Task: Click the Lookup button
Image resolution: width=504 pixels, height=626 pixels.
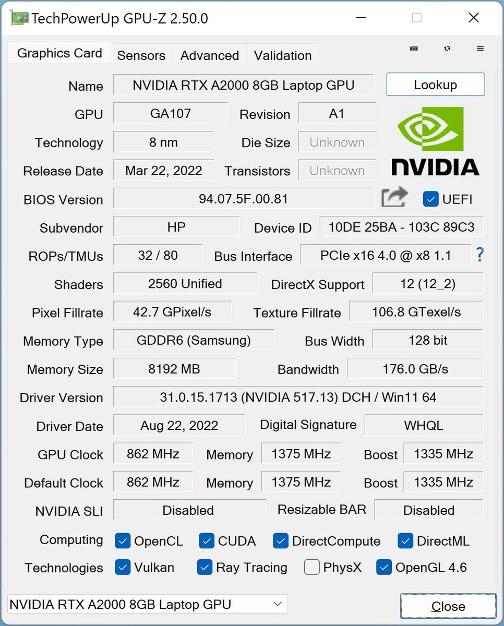Action: pos(435,85)
